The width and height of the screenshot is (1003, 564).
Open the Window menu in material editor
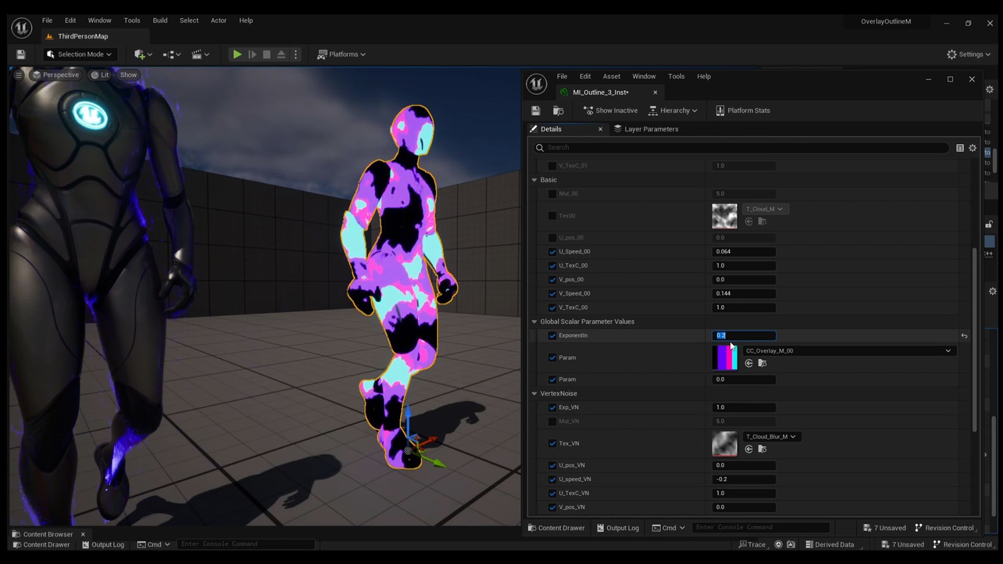pyautogui.click(x=644, y=76)
